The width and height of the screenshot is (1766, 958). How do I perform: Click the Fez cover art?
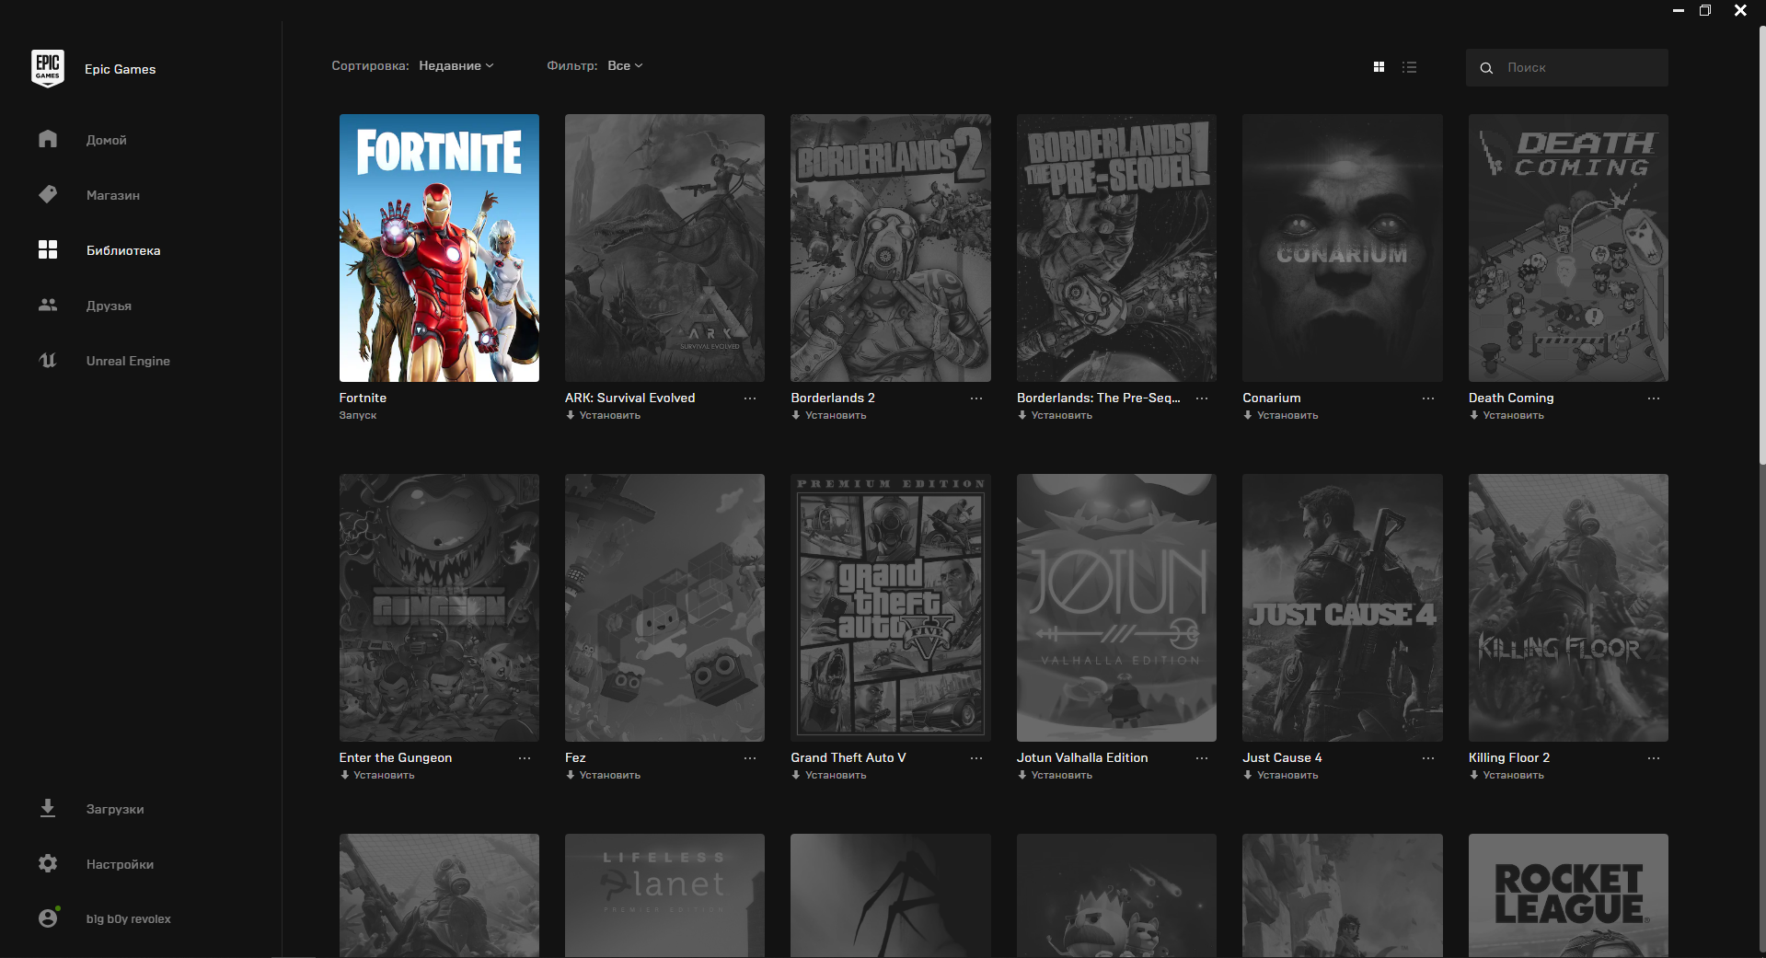click(664, 607)
